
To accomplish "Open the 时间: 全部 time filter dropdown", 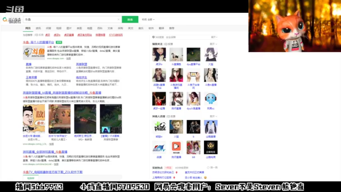I will point(148,20).
